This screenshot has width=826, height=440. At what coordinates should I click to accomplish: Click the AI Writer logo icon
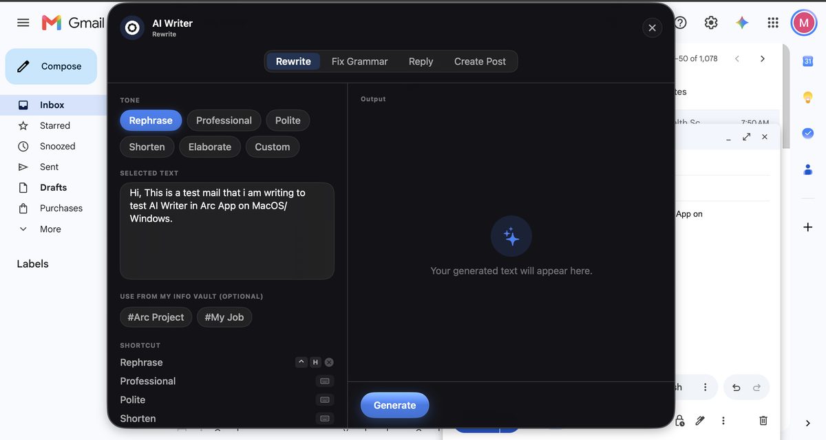tap(132, 28)
